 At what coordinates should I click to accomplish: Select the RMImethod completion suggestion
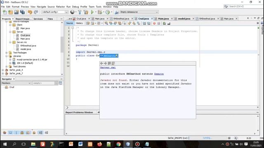pos(109,56)
